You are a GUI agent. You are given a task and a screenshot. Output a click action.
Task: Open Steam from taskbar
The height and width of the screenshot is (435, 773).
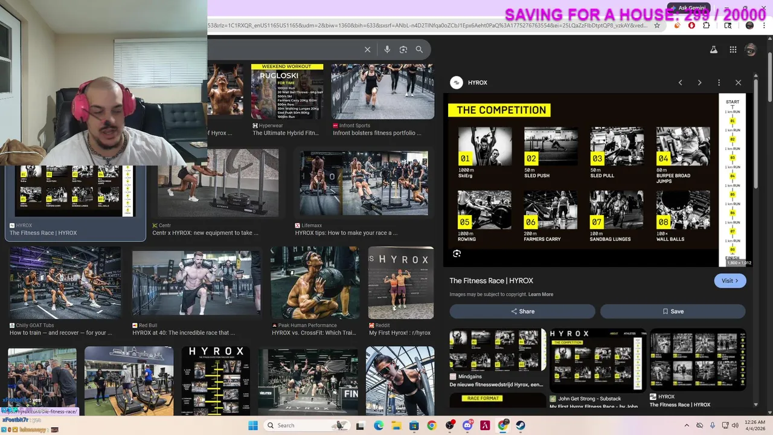point(520,425)
